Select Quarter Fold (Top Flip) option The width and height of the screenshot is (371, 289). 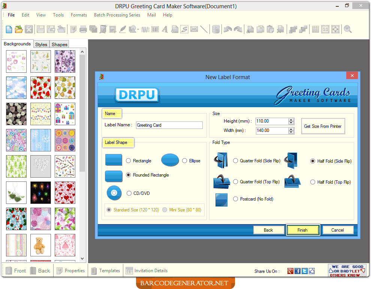[235, 182]
